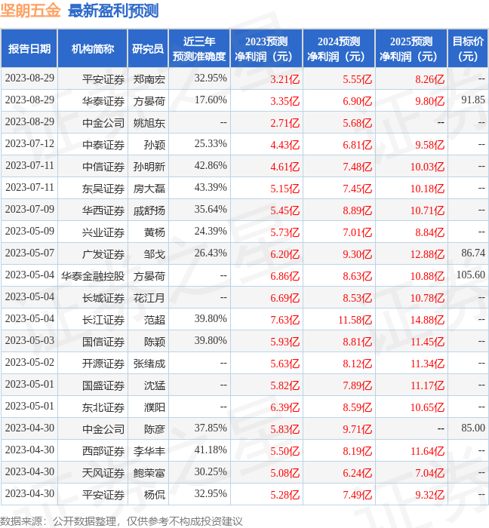The width and height of the screenshot is (489, 528).
Task: Click 12.88亿 forecast value
Action: pyautogui.click(x=427, y=254)
